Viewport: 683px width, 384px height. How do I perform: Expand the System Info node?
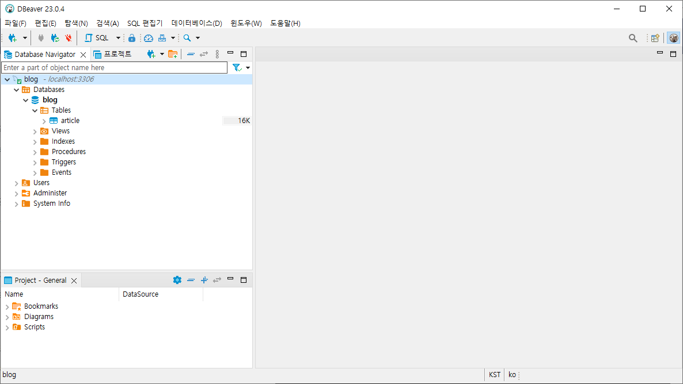click(x=17, y=204)
